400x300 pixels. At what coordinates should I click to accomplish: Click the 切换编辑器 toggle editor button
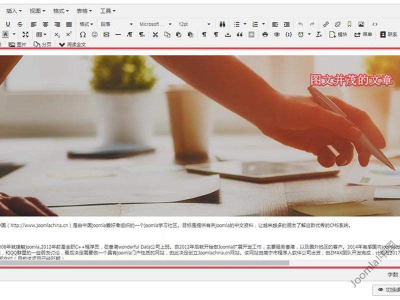pyautogui.click(x=386, y=289)
